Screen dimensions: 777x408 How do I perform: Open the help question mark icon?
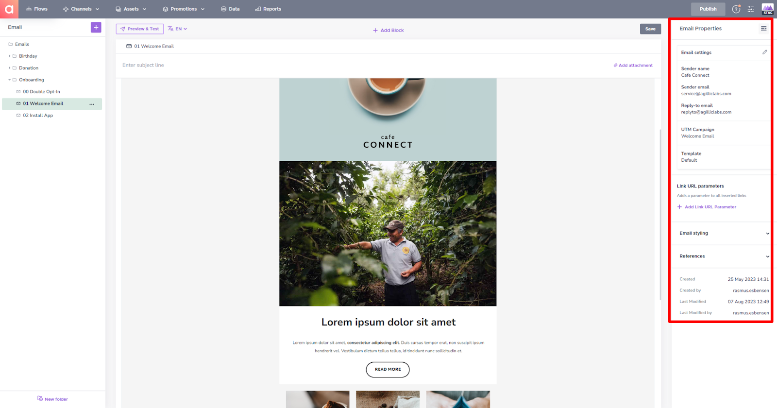coord(736,9)
